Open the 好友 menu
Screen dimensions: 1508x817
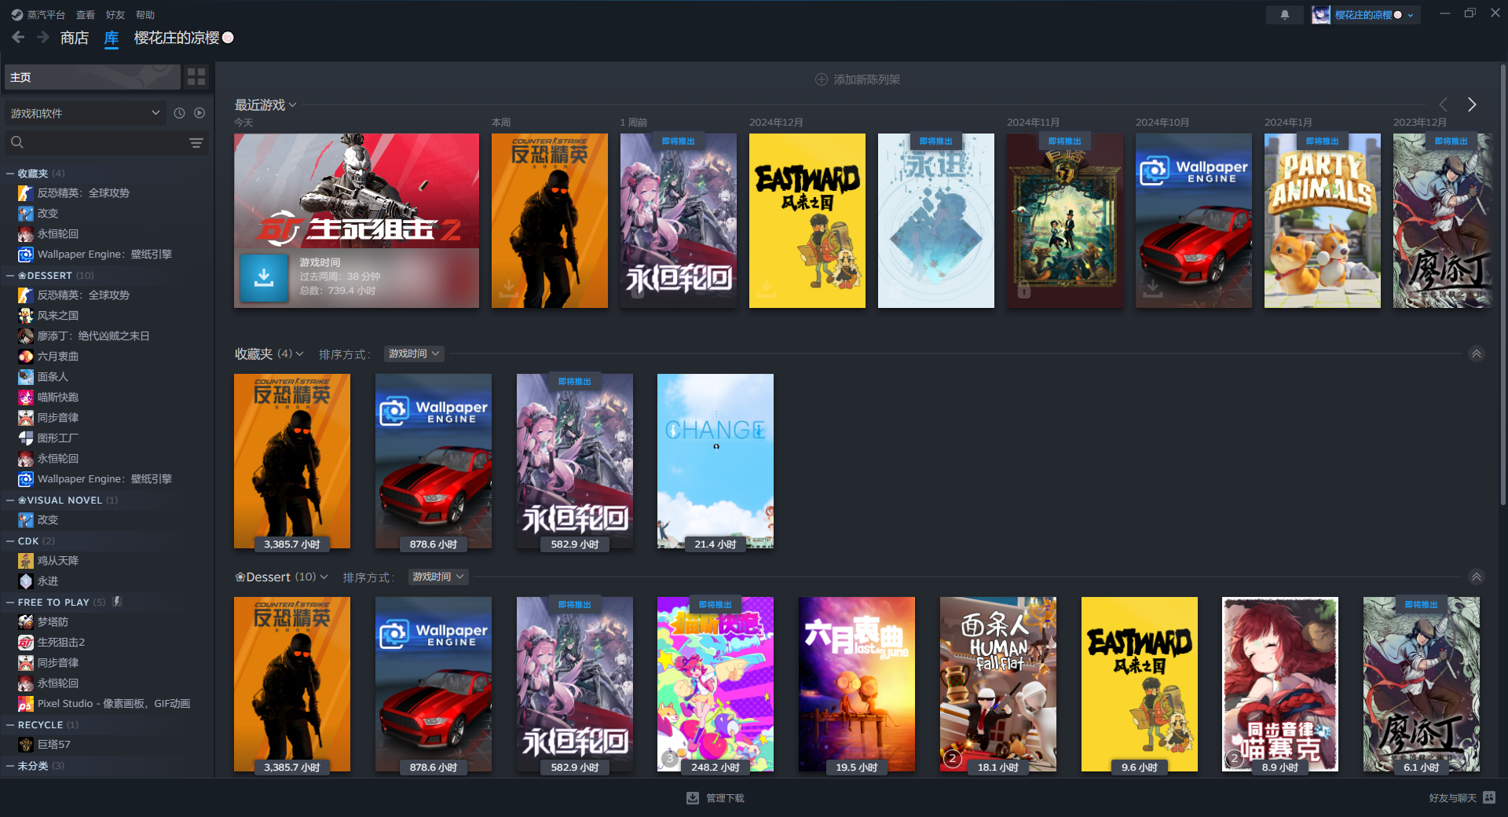click(115, 14)
